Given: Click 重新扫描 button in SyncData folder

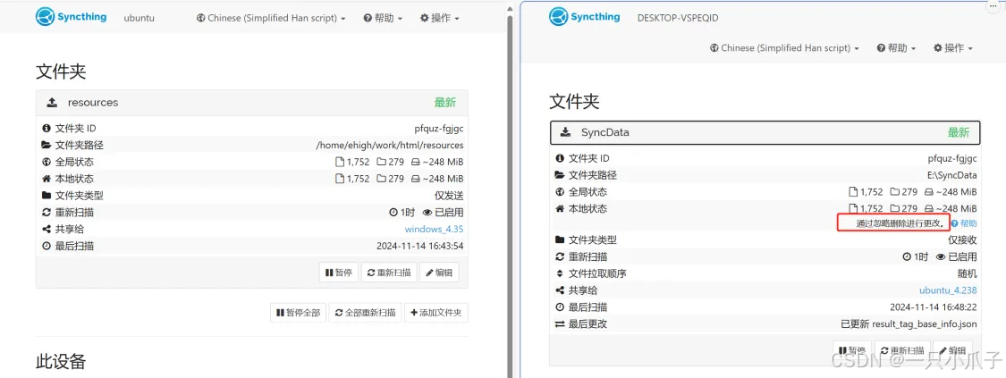Looking at the screenshot, I should tap(902, 350).
